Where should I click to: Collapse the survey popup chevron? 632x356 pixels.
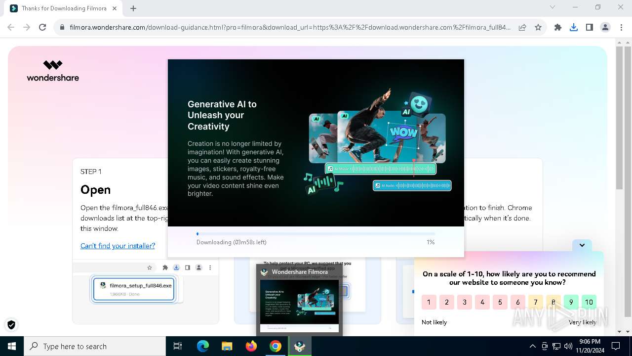click(x=582, y=245)
